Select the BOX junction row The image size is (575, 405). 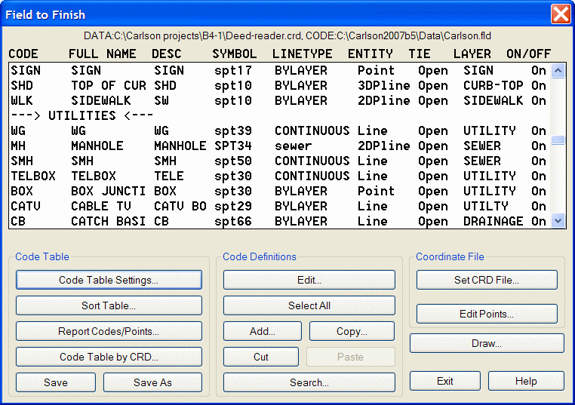[x=278, y=191]
